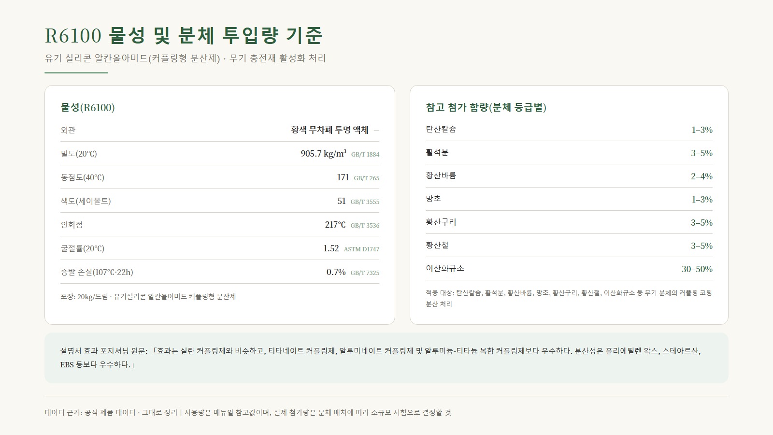
Task: Select the '굴절률(20℃)' label
Action: (83, 248)
